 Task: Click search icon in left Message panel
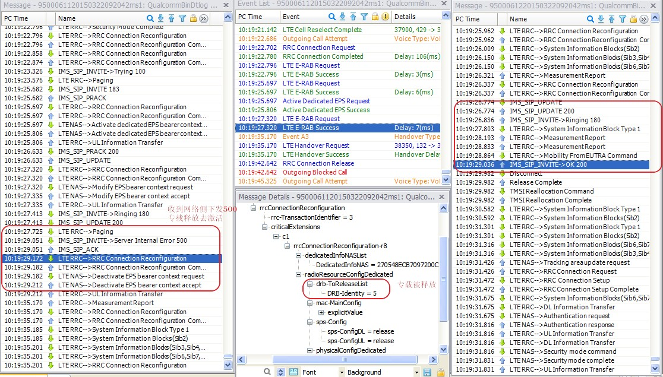(x=150, y=18)
